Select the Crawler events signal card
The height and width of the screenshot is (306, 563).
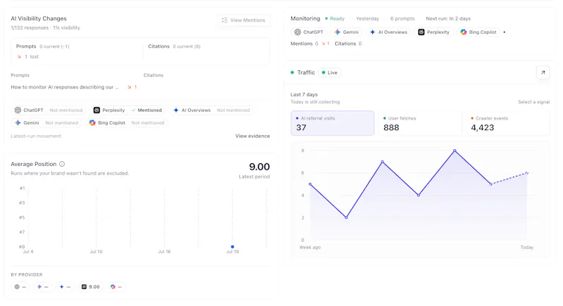click(x=507, y=123)
